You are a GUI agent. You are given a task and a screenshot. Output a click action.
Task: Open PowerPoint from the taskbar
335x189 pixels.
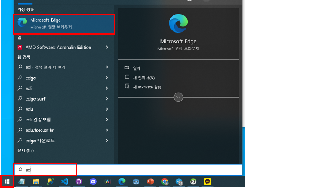click(x=150, y=181)
